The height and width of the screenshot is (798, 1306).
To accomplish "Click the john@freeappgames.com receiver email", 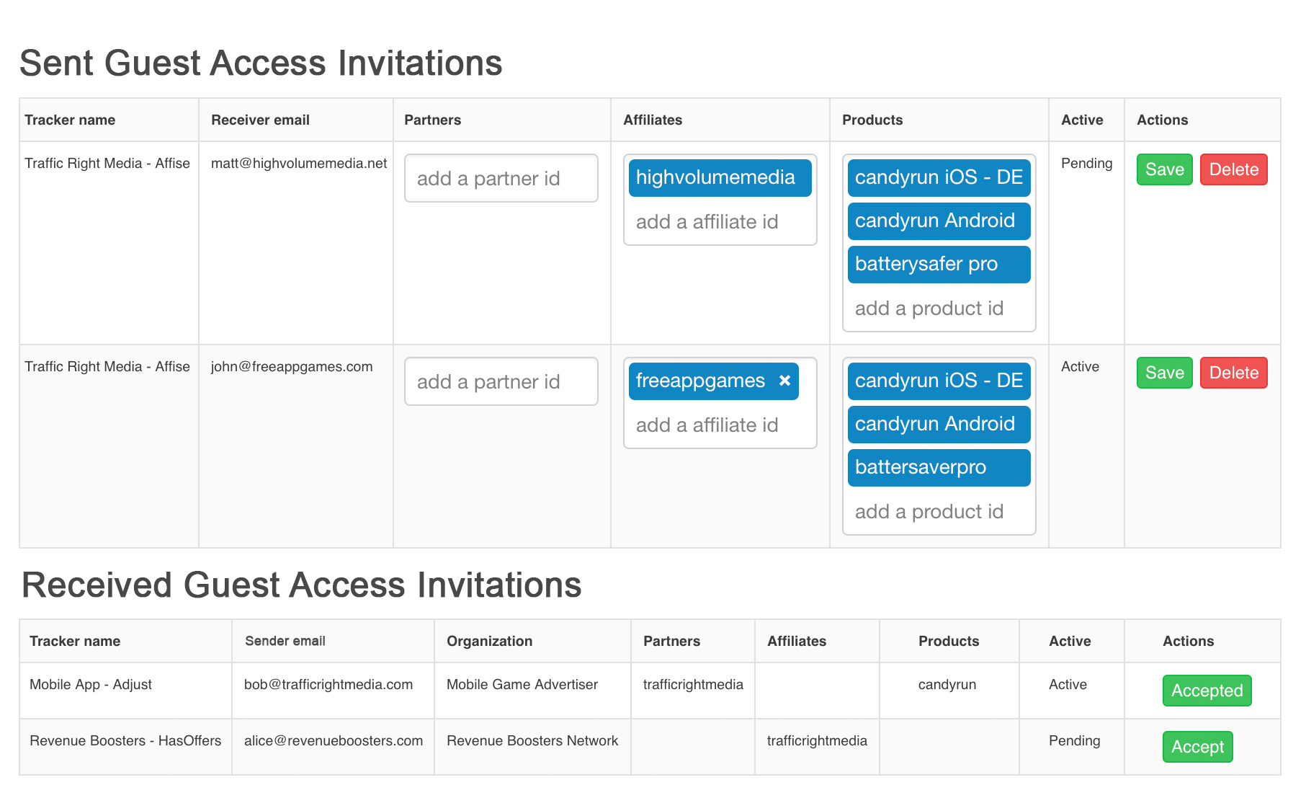I will pos(292,367).
